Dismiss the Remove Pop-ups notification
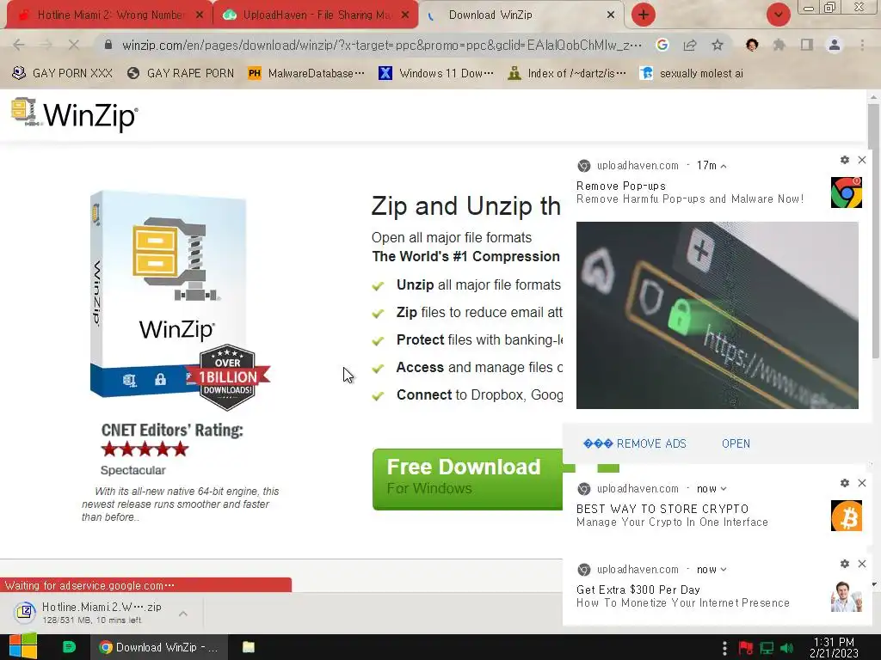Viewport: 881px width, 660px height. (862, 160)
